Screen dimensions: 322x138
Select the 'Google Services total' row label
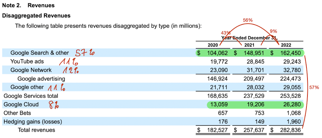coord(31,96)
